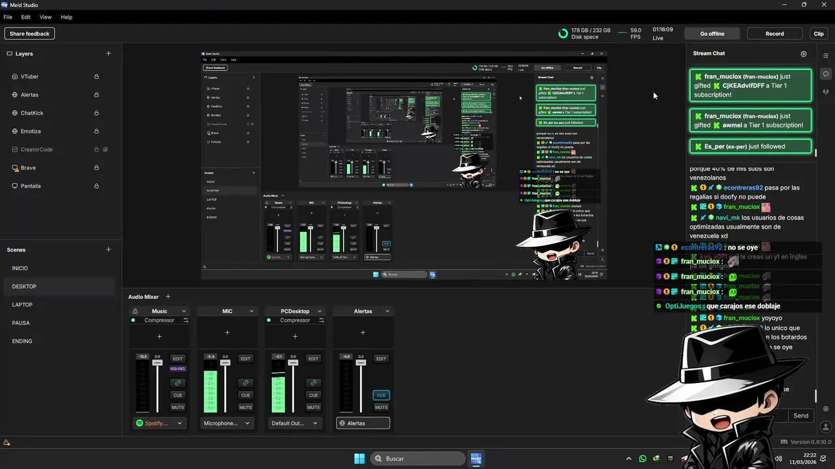Open the Microphone source dropdown
Viewport: 835px width, 469px height.
coord(227,423)
